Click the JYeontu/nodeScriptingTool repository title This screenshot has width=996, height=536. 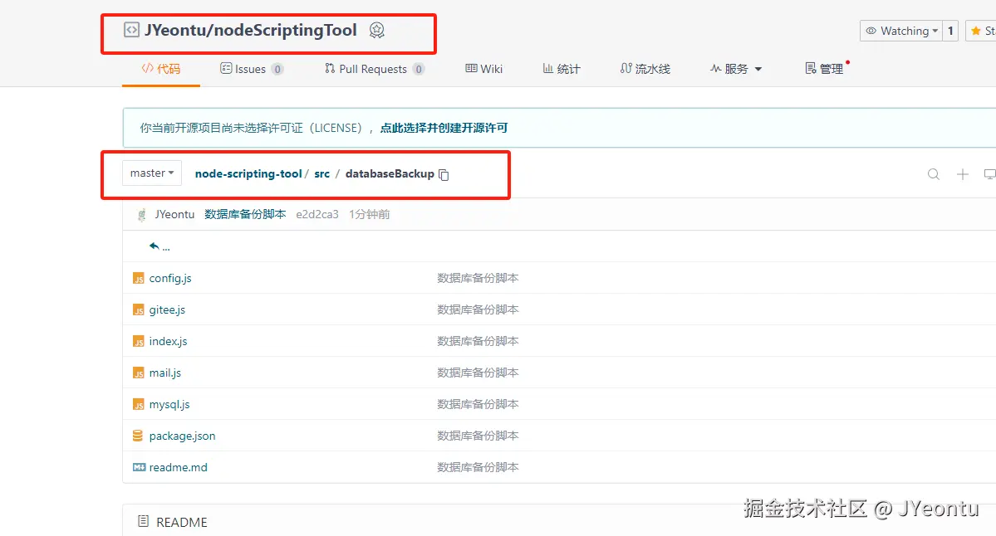pyautogui.click(x=250, y=30)
